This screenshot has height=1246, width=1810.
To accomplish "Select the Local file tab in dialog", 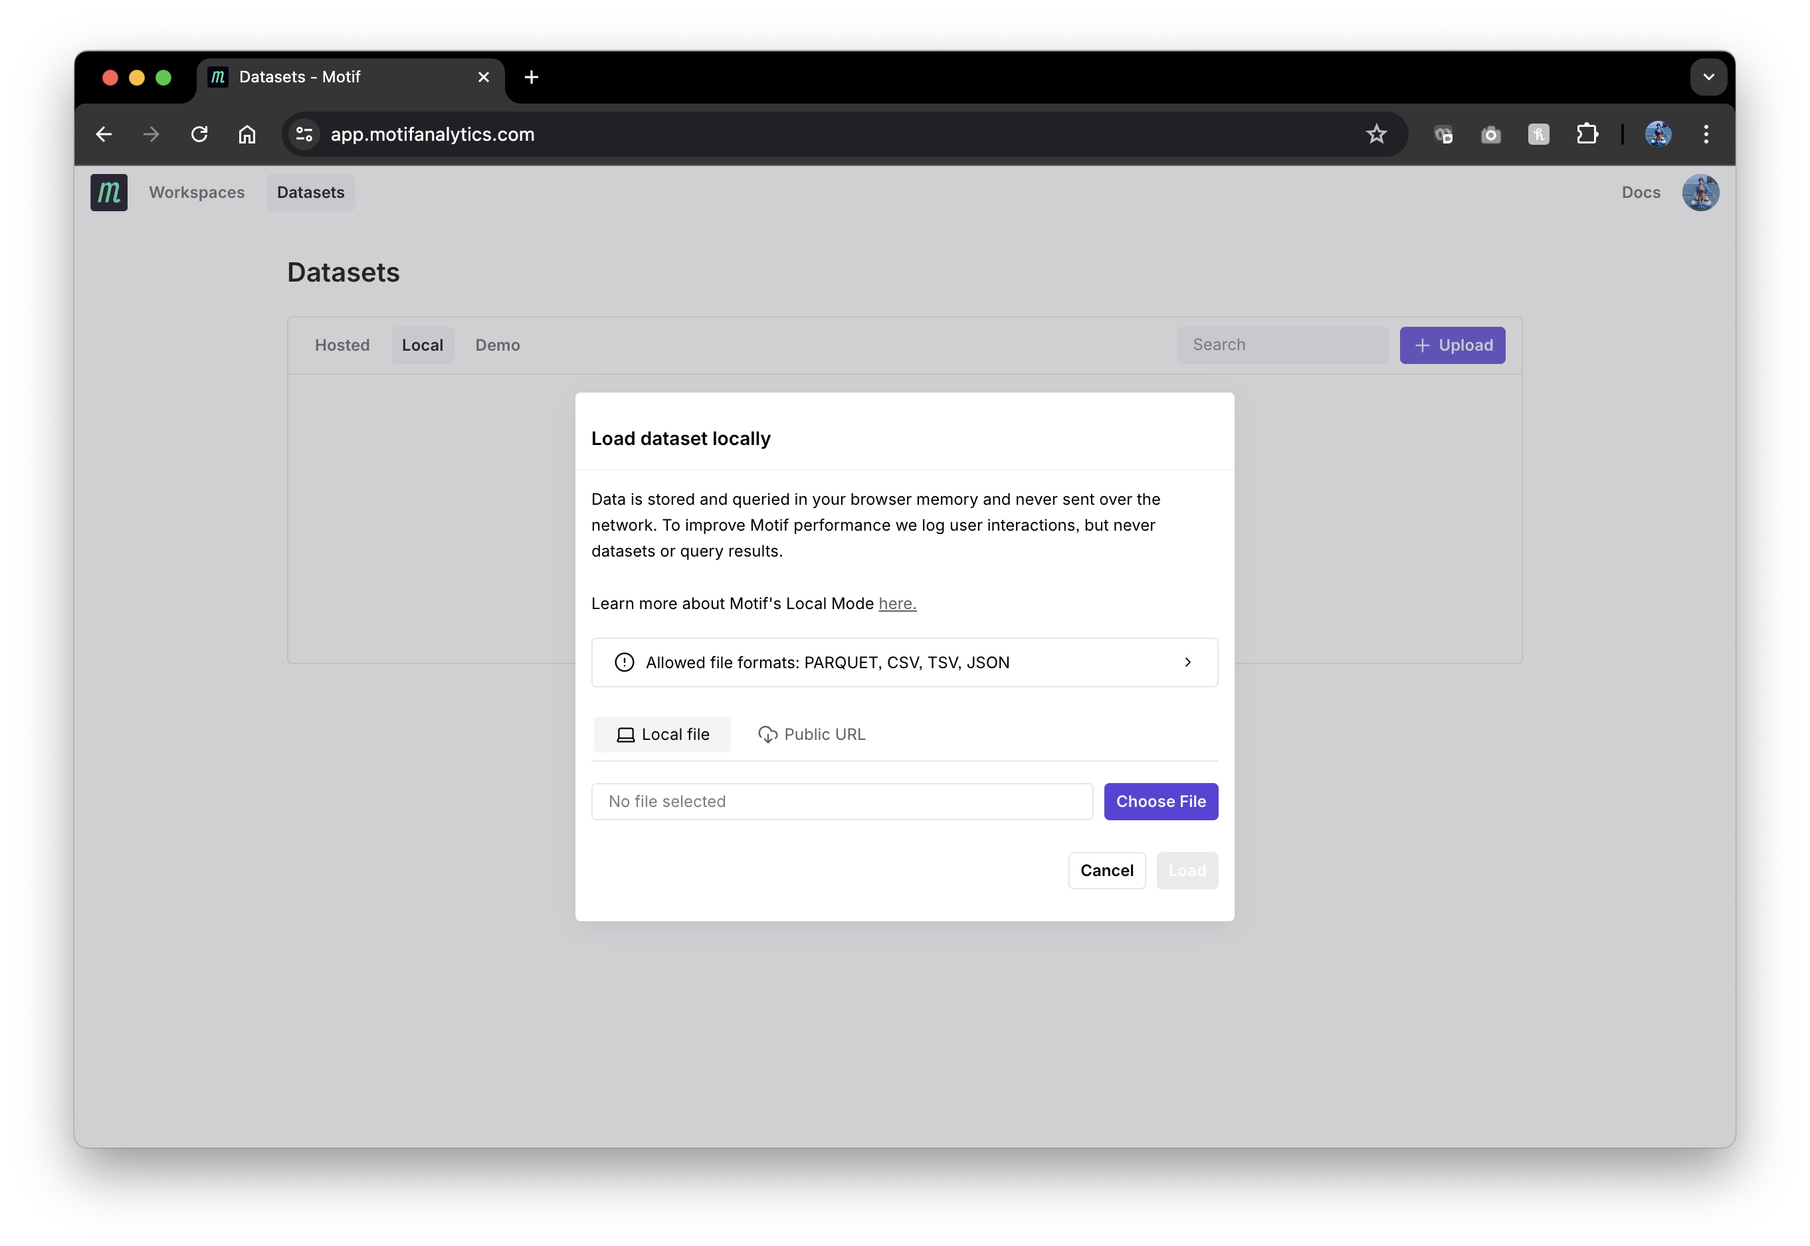I will click(x=662, y=733).
